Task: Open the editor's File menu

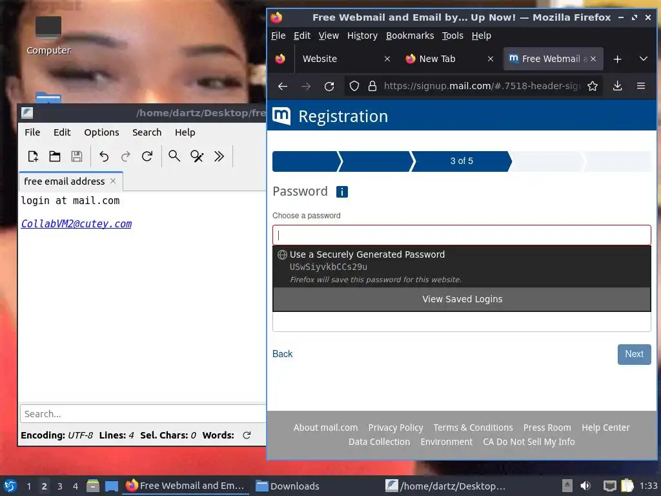Action: pyautogui.click(x=32, y=132)
